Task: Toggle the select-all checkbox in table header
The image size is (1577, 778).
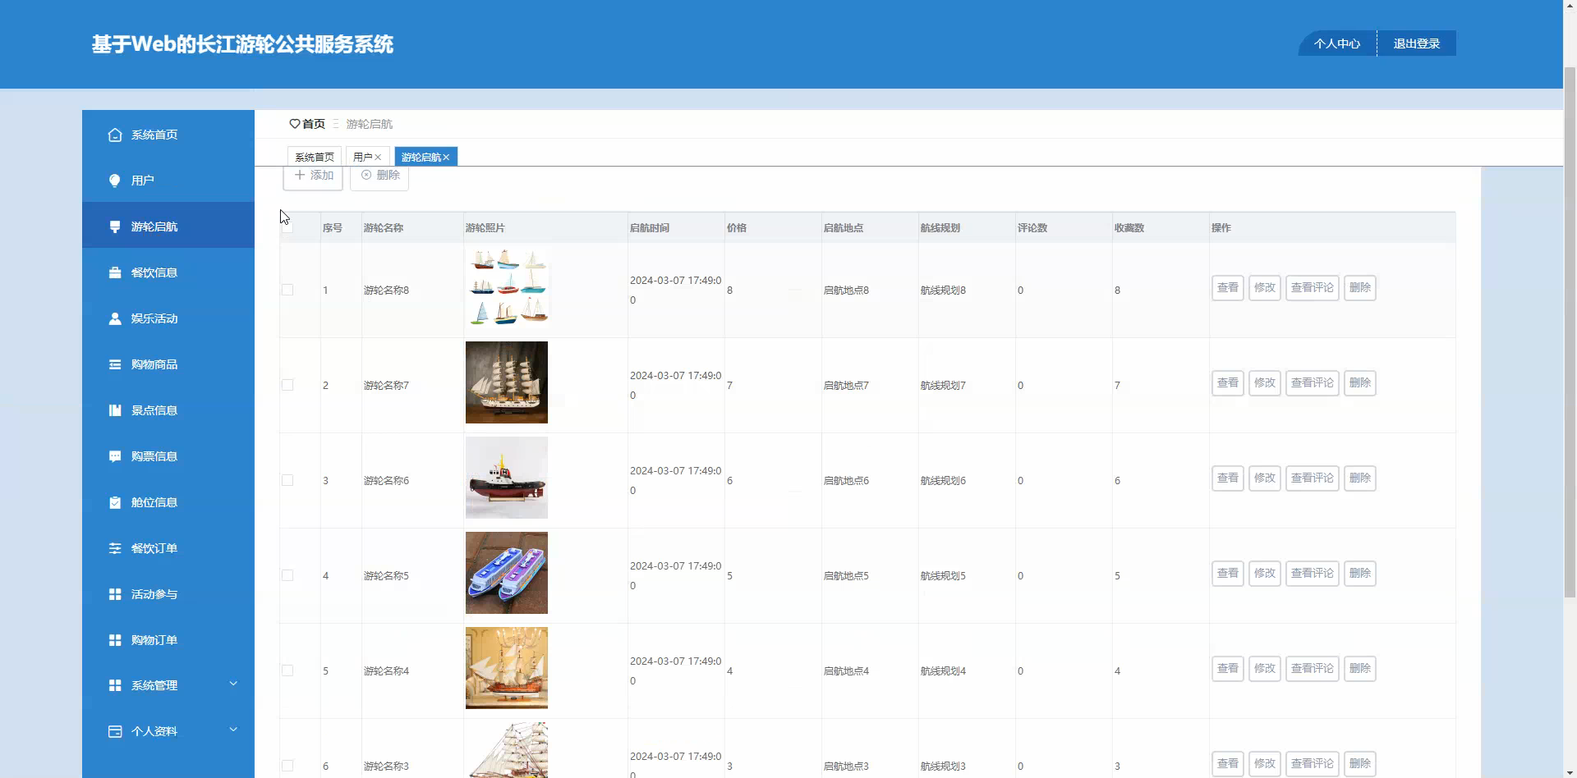Action: 287,227
